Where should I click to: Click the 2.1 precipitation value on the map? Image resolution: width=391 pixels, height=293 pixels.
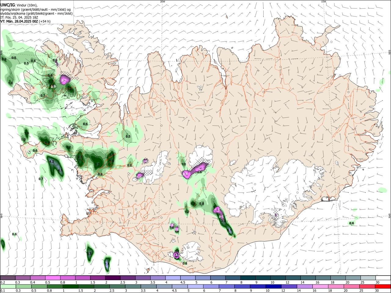[80, 157]
